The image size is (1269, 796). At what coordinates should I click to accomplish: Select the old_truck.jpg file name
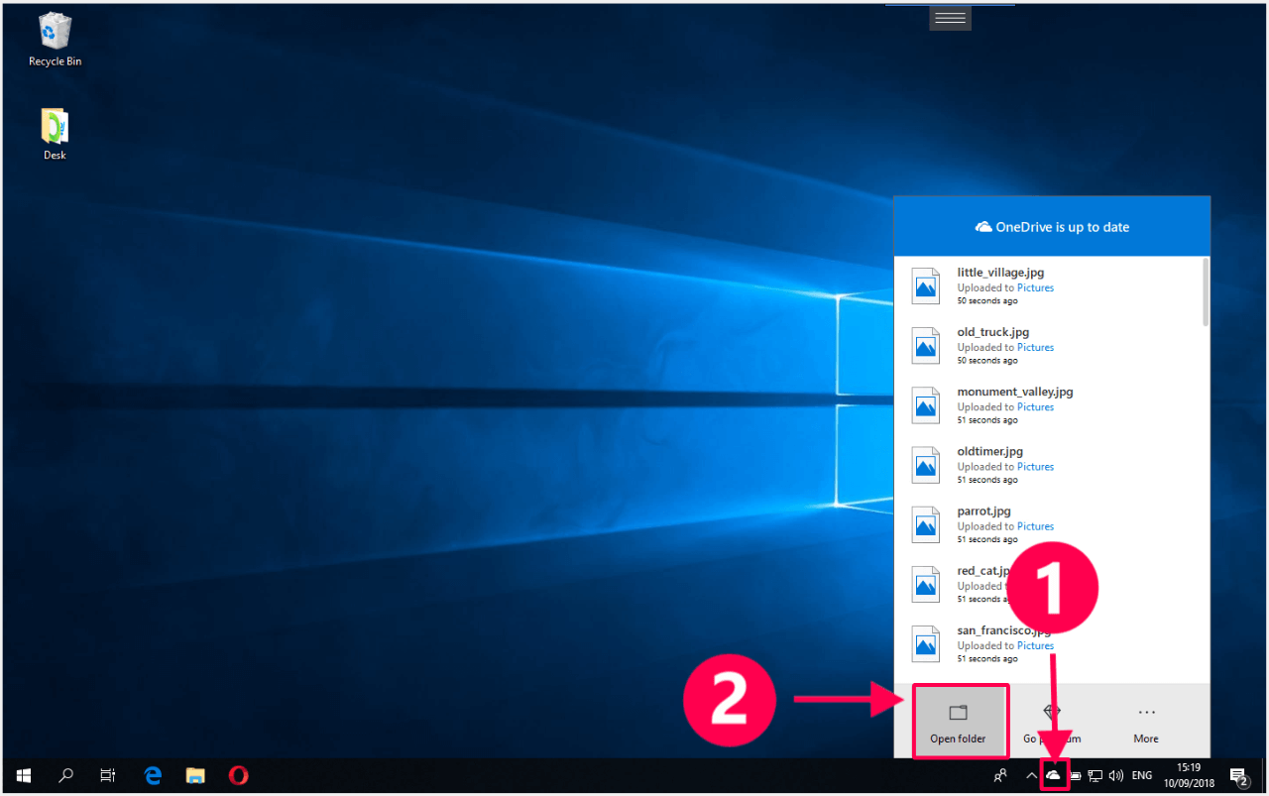(993, 332)
